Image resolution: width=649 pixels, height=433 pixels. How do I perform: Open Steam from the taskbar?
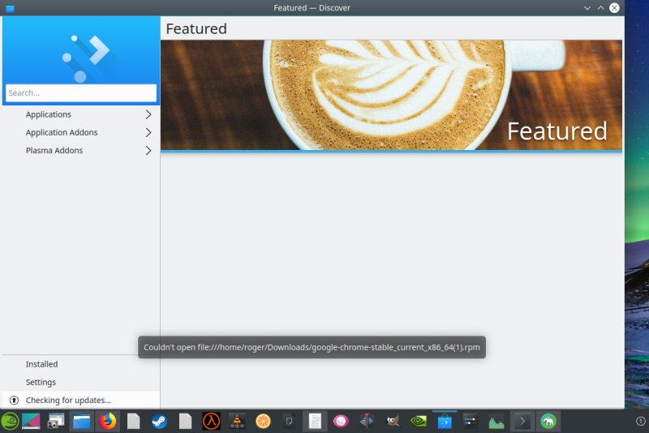click(x=159, y=421)
